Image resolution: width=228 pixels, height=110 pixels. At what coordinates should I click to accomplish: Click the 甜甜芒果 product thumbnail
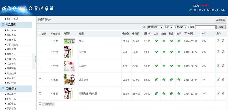pos(69,80)
